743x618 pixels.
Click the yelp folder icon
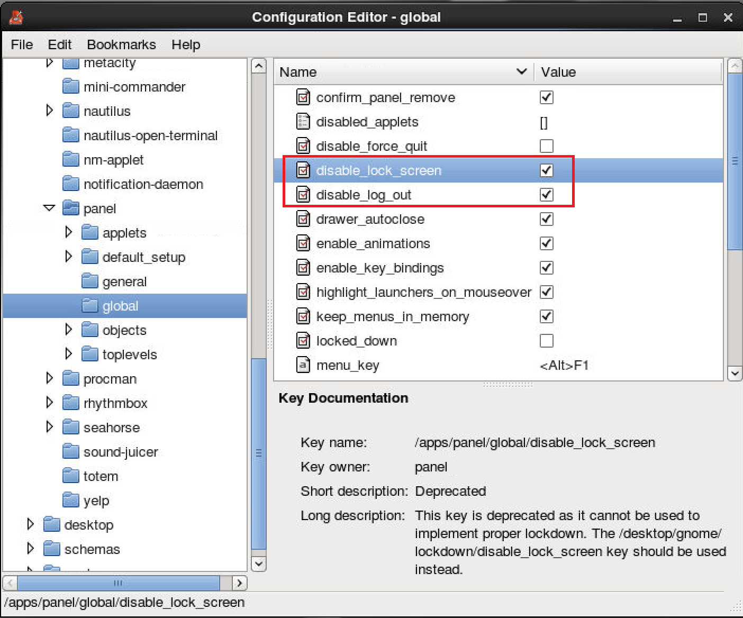click(71, 500)
